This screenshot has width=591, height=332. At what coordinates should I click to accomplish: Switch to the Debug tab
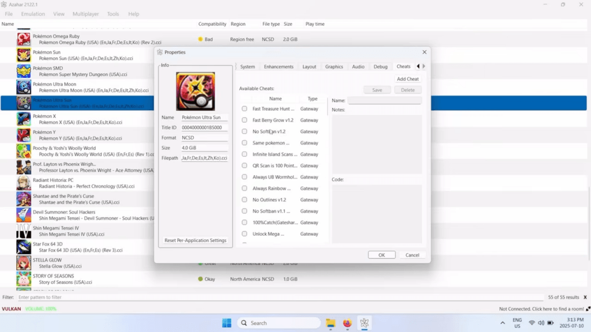[x=380, y=67]
